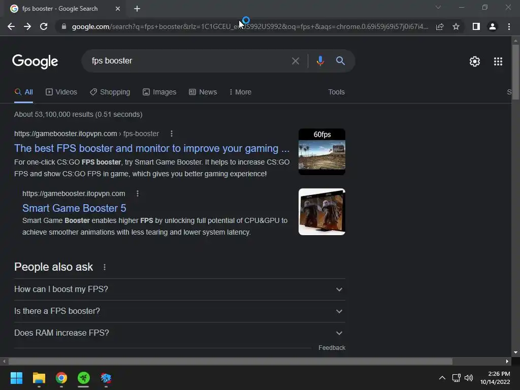Open Chrome's side panel

(476, 26)
